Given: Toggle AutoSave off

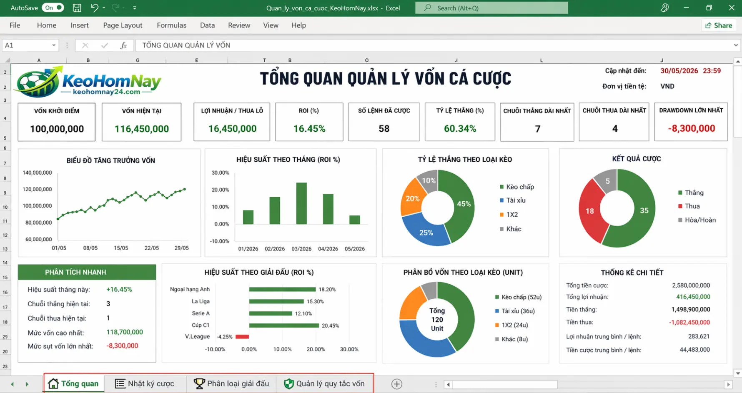Looking at the screenshot, I should pyautogui.click(x=53, y=8).
